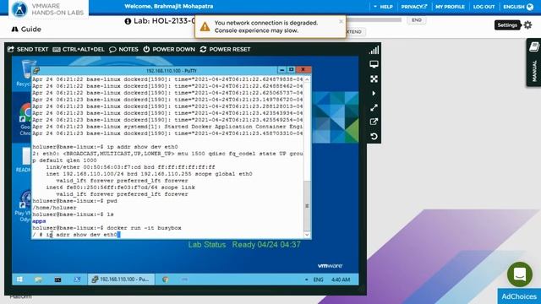Open the Recycle Bin desktop icon
541x304 pixels.
[x=25, y=73]
